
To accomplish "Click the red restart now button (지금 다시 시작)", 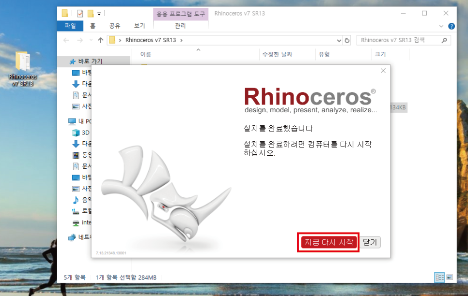I will coord(328,242).
